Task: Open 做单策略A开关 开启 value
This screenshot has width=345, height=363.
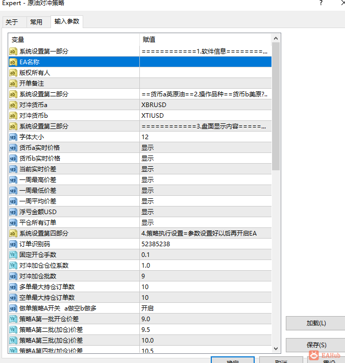Action: (206, 308)
